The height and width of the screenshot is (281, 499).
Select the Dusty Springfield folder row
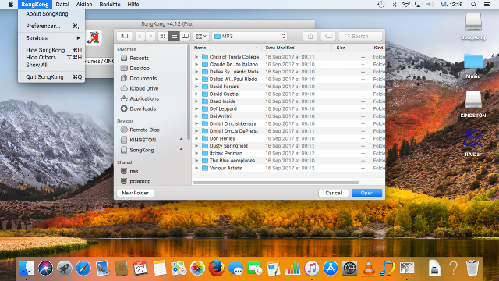[288, 146]
